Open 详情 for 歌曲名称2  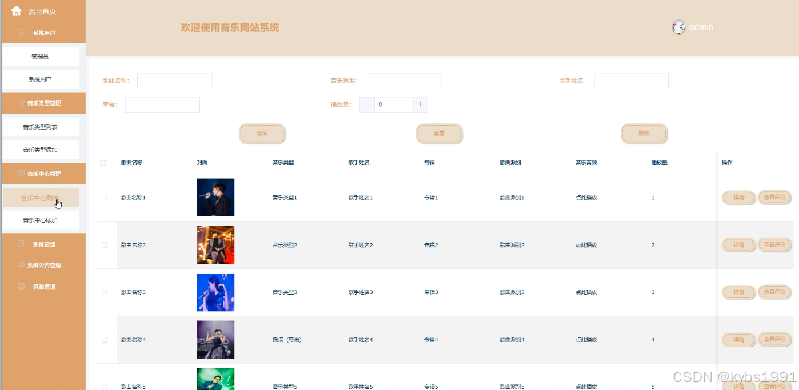tap(738, 245)
